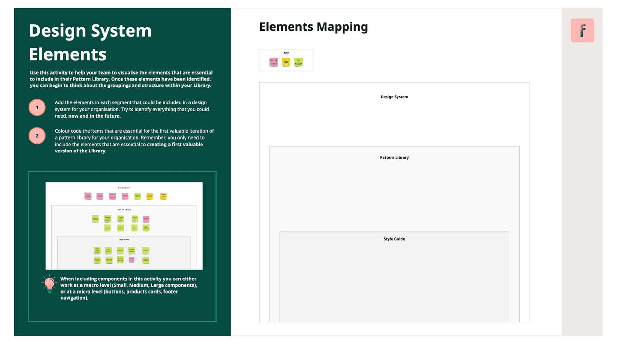Screen dimensions: 617x344
Task: Select the 'Effects' sticky in the example
Action: click(x=109, y=260)
